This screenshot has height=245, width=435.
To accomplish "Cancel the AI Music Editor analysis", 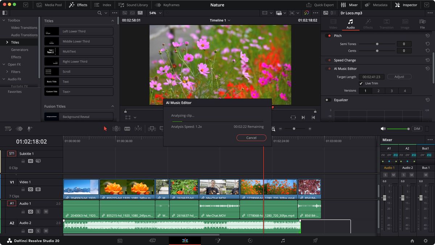I will 251,138.
